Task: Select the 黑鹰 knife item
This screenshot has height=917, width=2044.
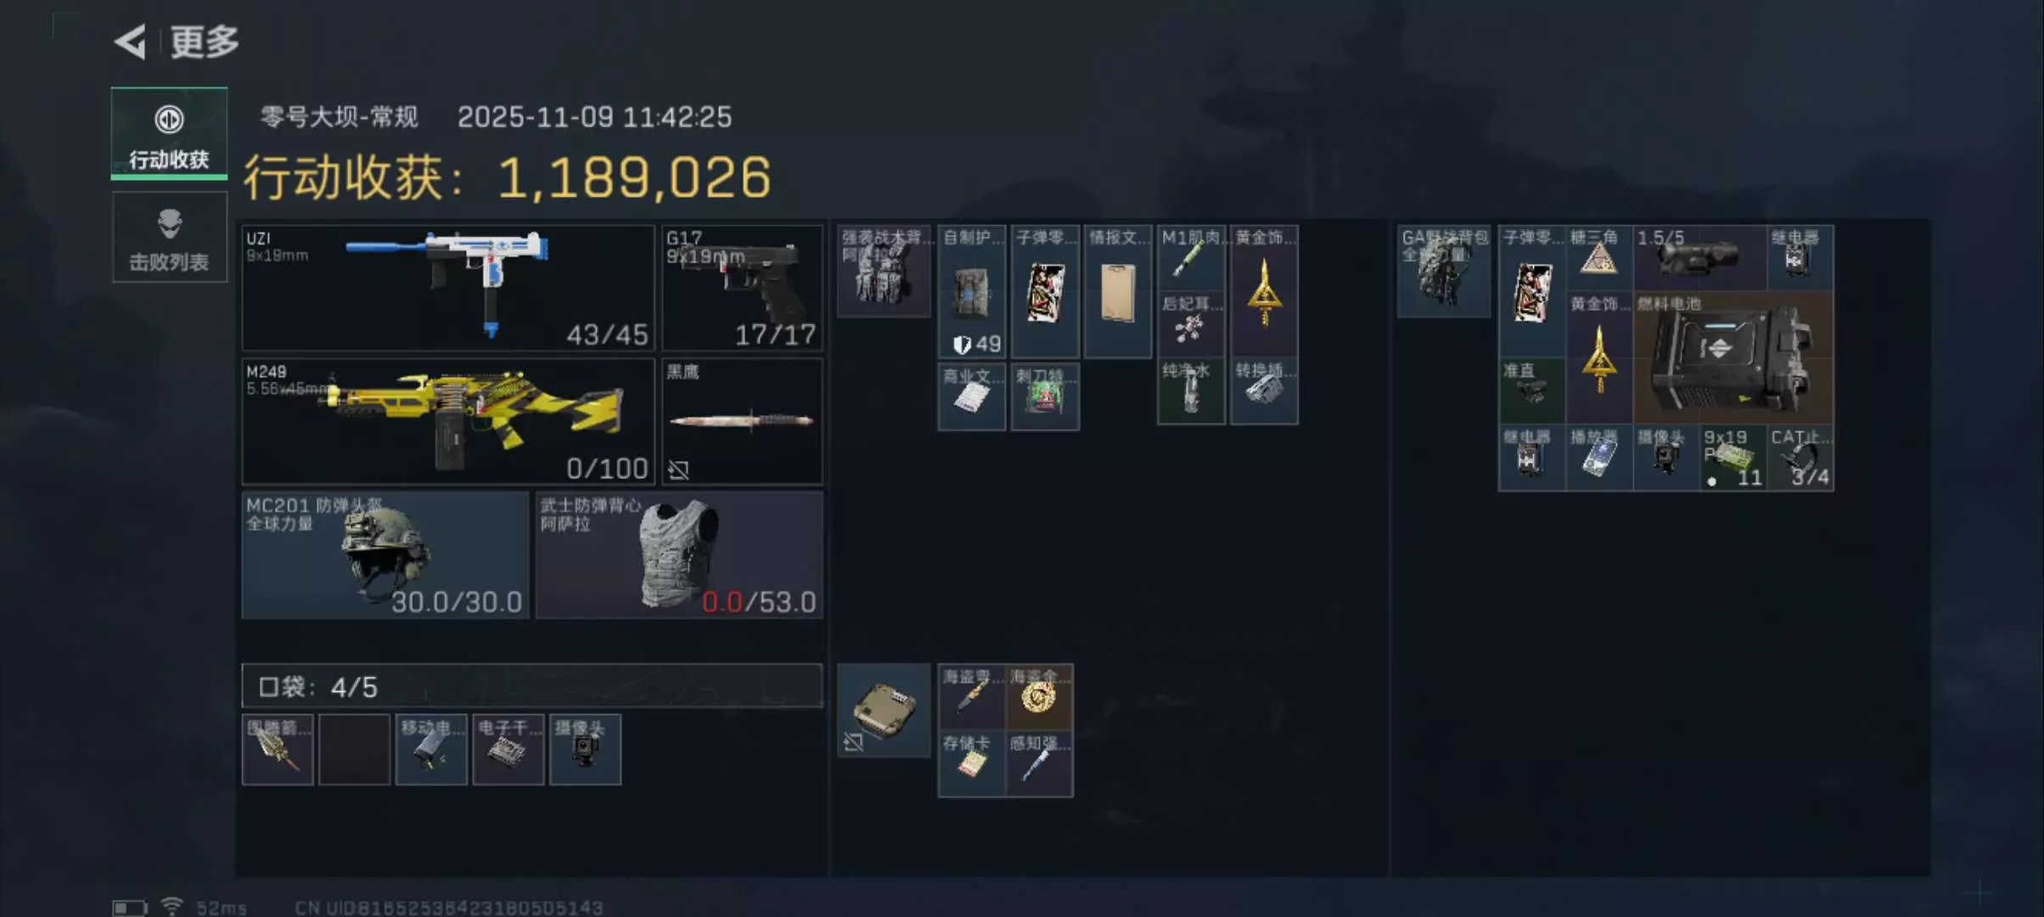Action: [x=742, y=421]
